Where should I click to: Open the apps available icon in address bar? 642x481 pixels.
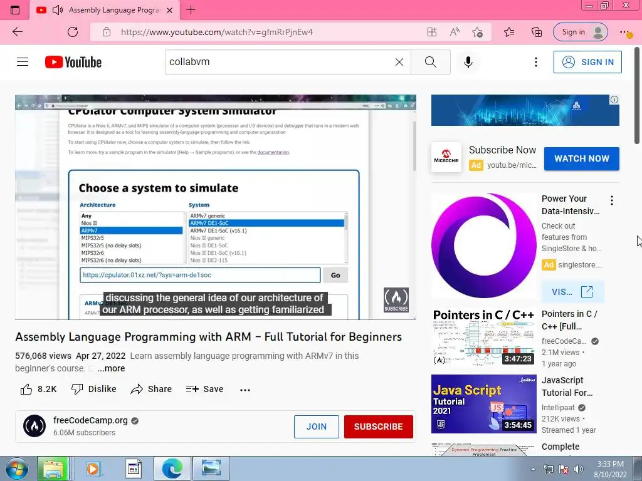click(x=432, y=32)
